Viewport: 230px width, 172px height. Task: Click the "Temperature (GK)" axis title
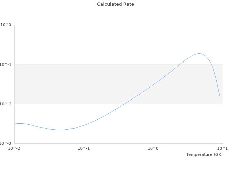point(204,154)
